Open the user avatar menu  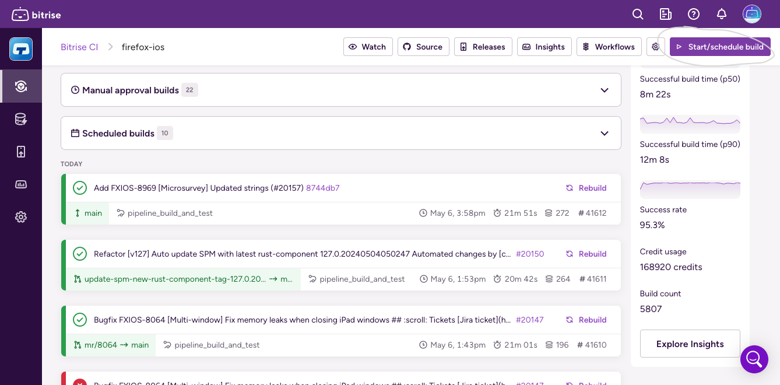pos(752,14)
